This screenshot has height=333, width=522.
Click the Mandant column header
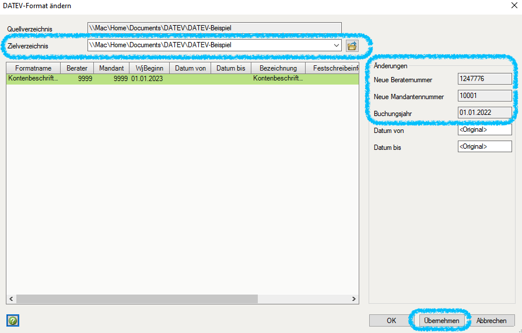click(111, 68)
